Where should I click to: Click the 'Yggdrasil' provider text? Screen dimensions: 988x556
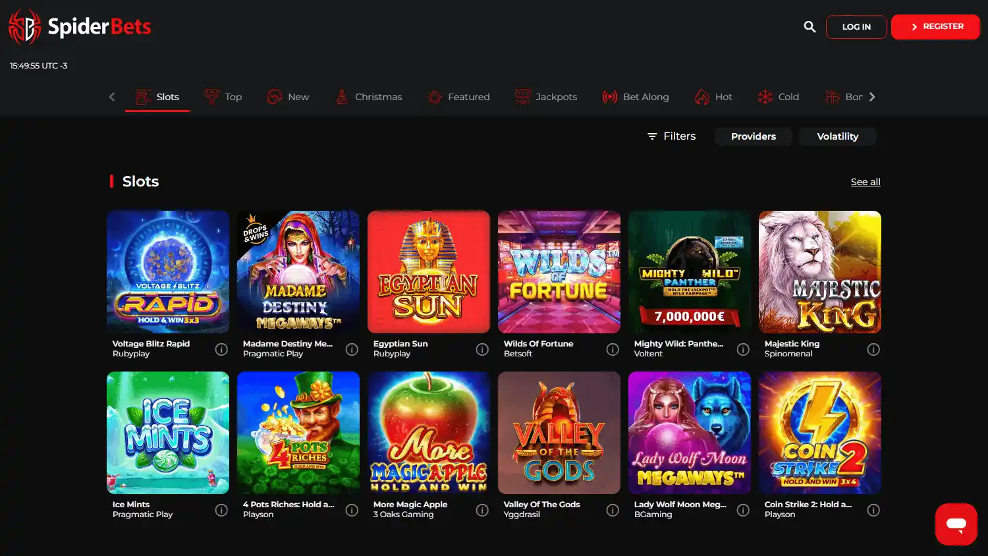pos(522,514)
